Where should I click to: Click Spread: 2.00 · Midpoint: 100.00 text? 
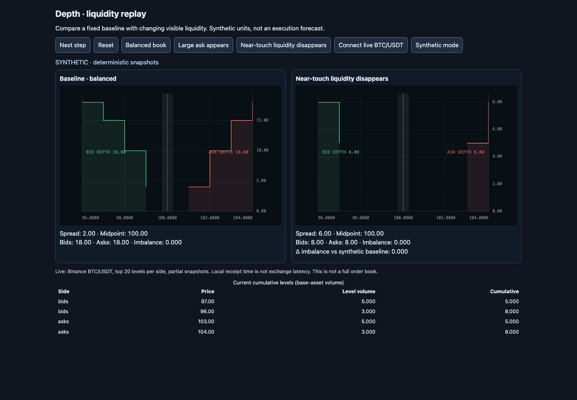pyautogui.click(x=104, y=234)
